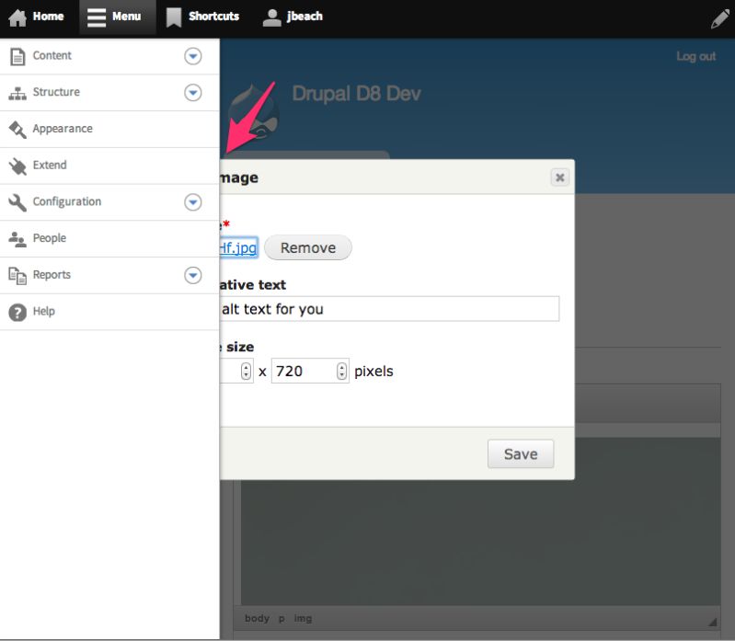Viewport: 735px width, 641px height.
Task: Open the uploaded .jpg file link
Action: click(x=238, y=247)
